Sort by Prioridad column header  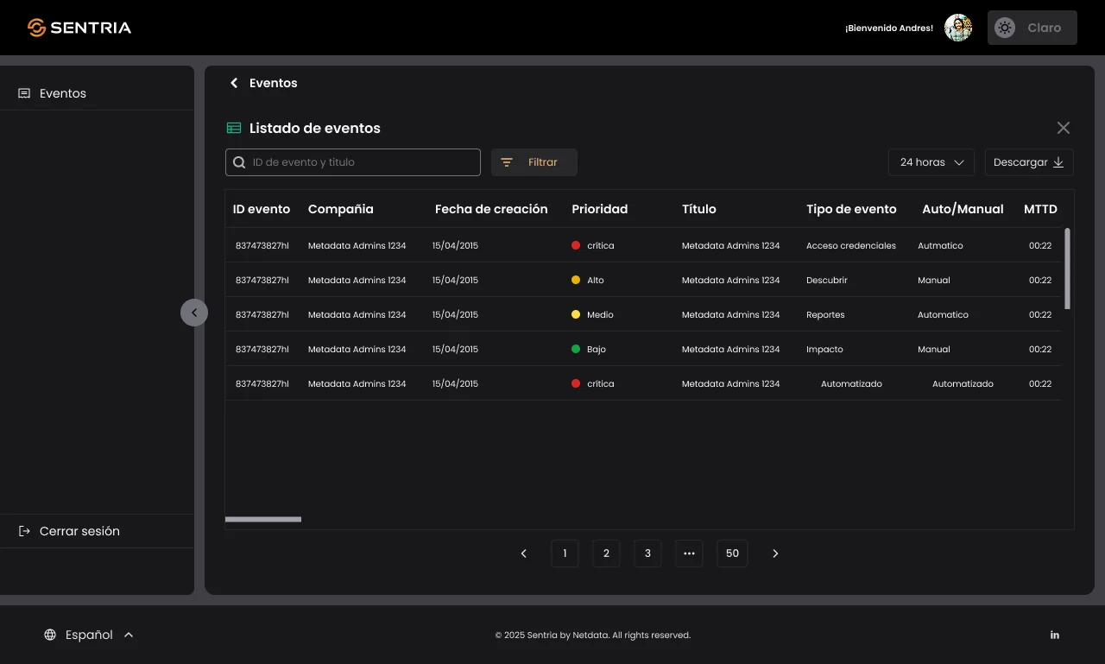click(x=600, y=209)
